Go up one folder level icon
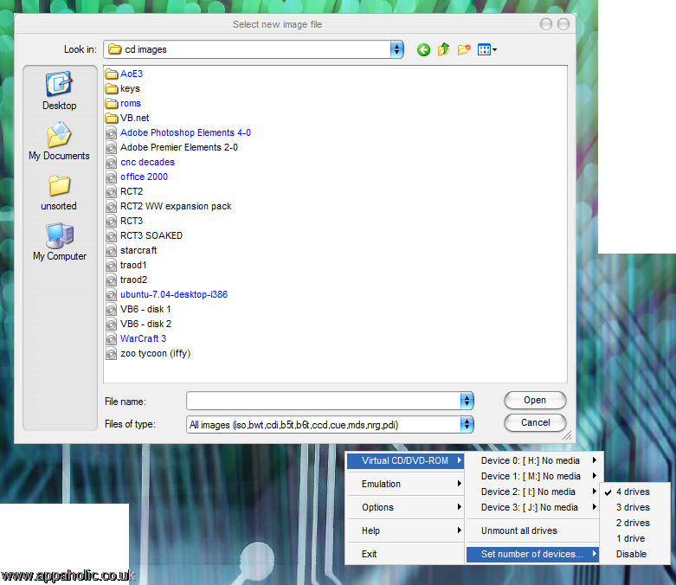The width and height of the screenshot is (676, 585). pyautogui.click(x=444, y=49)
